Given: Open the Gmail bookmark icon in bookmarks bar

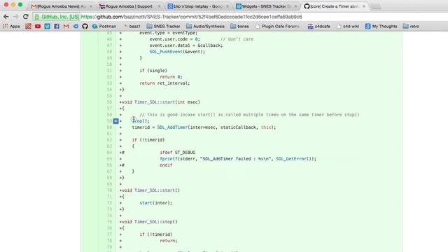Looking at the screenshot, I should click(x=66, y=27).
